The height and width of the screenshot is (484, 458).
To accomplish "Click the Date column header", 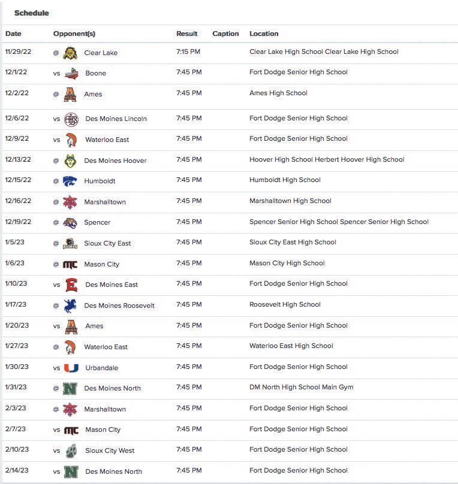I will coord(13,34).
